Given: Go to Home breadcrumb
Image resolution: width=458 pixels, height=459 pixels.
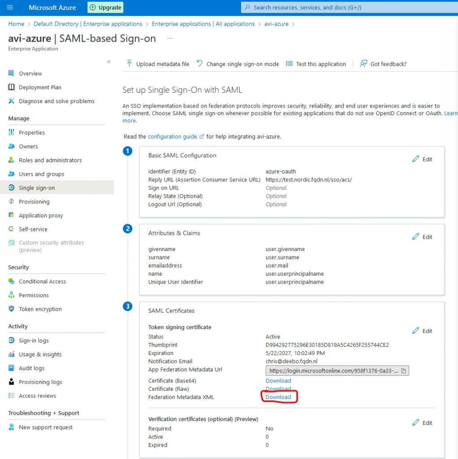Looking at the screenshot, I should coord(16,24).
